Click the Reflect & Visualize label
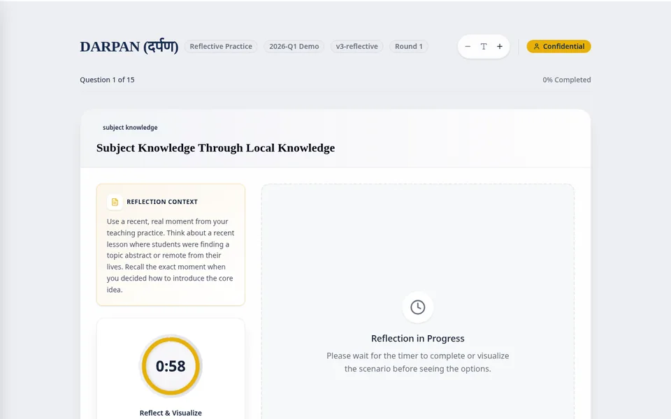The image size is (671, 419). coord(171,413)
